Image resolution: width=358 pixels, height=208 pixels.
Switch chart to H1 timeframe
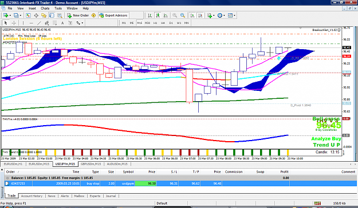coord(155,23)
